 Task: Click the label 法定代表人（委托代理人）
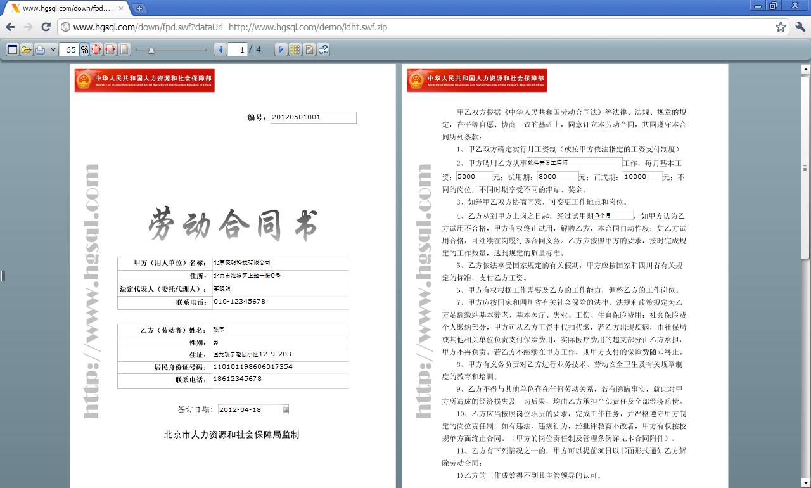(x=163, y=289)
